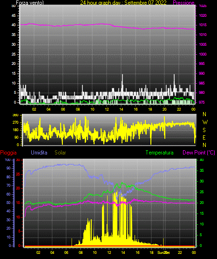Click the 'W' compass direction label
The height and width of the screenshot is (259, 217).
(x=205, y=122)
